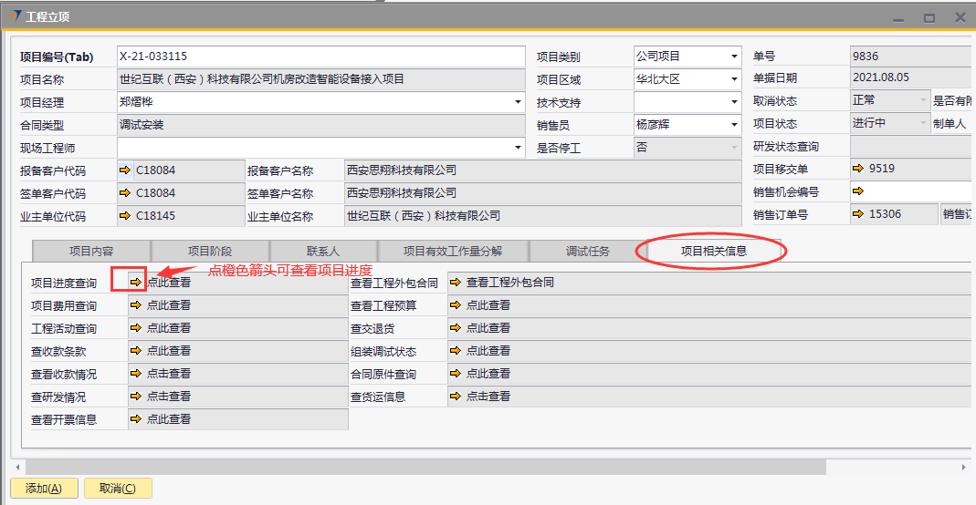The width and height of the screenshot is (976, 505).
Task: Open link arrow for 业主单位代码 C18145
Action: pyautogui.click(x=125, y=216)
